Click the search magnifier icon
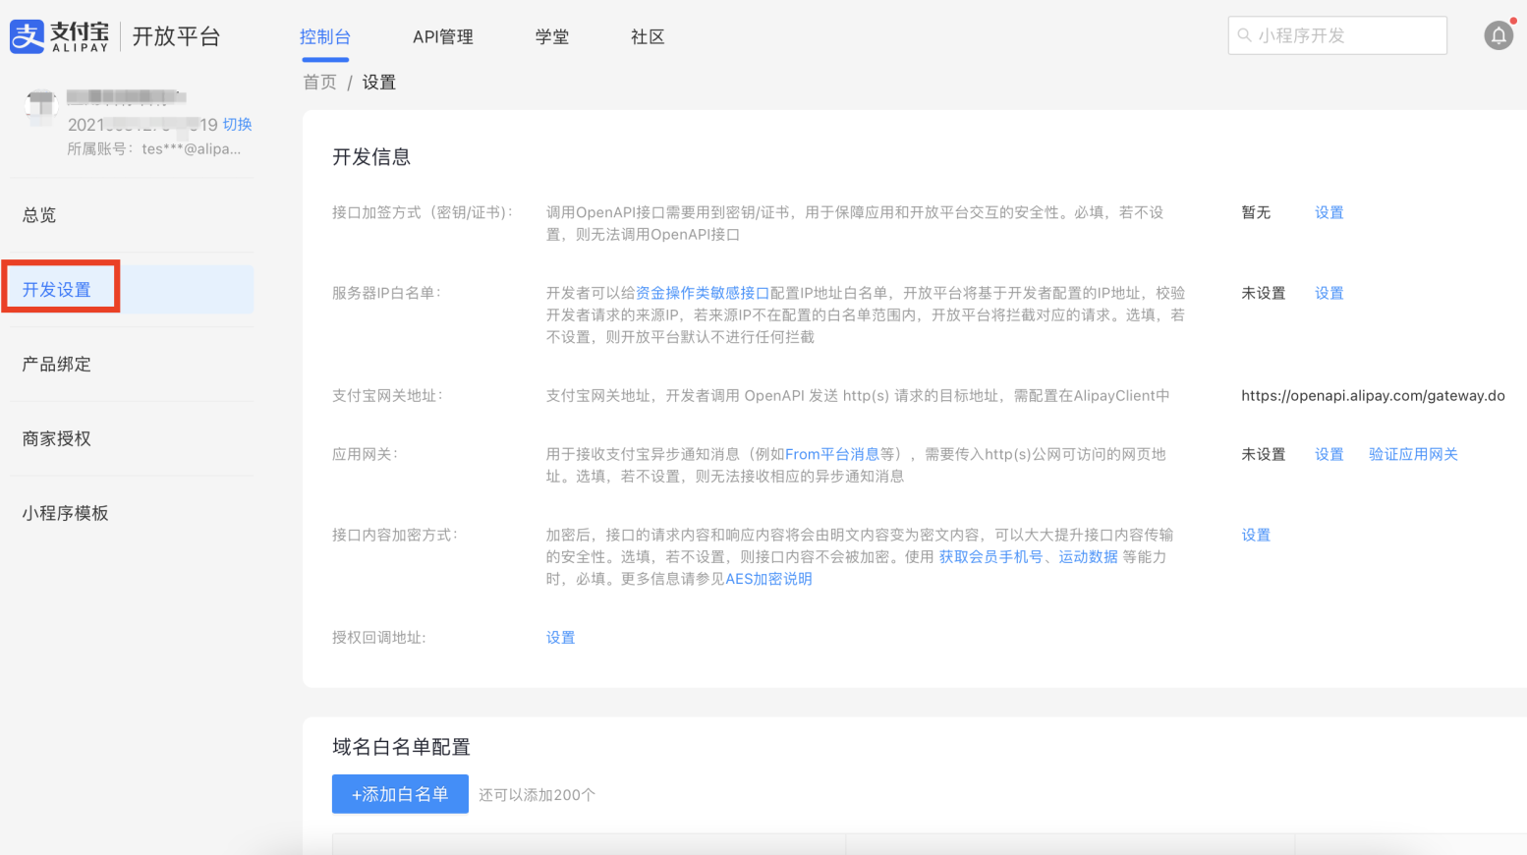This screenshot has height=855, width=1527. (x=1244, y=35)
